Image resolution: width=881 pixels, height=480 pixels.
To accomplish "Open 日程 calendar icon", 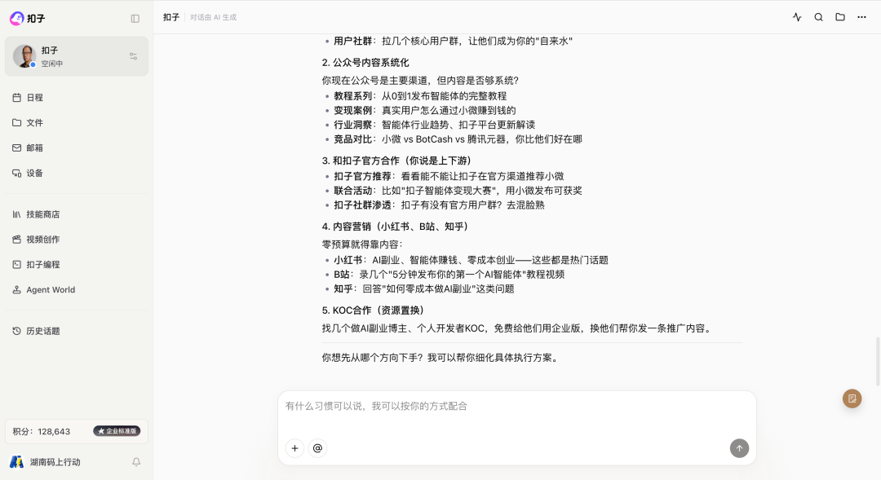I will pyautogui.click(x=17, y=97).
